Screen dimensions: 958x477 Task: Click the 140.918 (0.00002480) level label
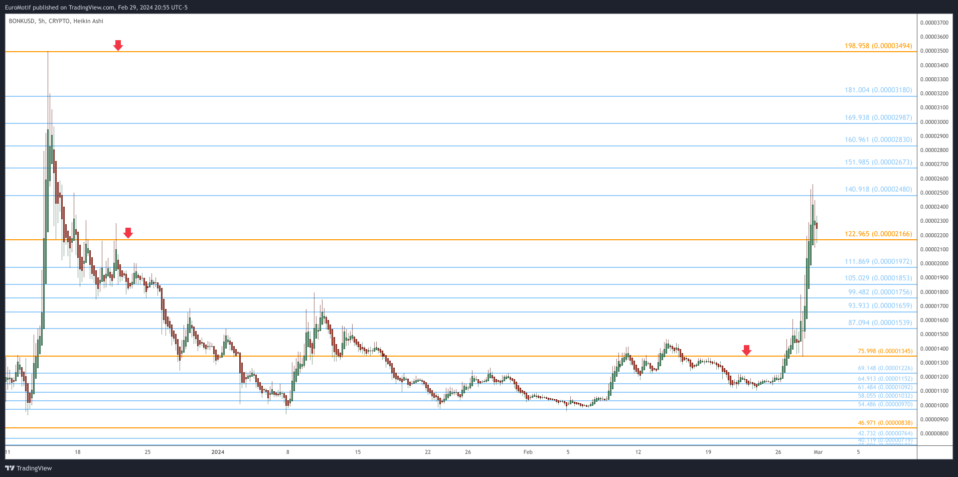(x=878, y=190)
